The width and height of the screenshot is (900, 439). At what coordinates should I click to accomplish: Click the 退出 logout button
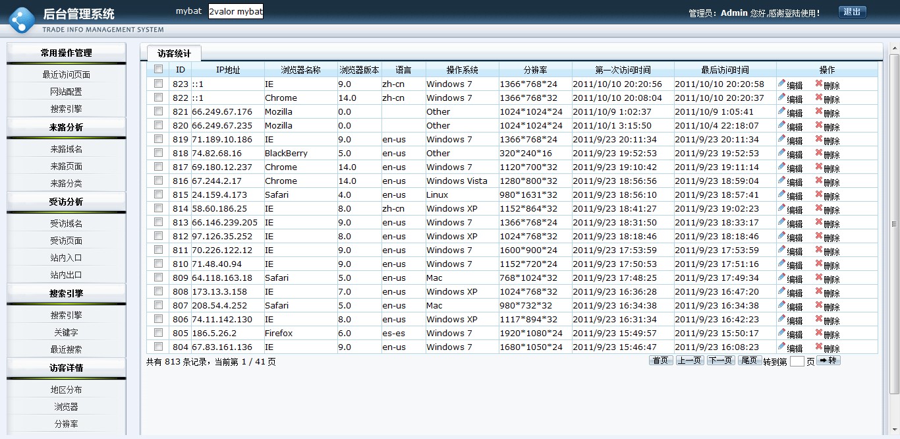click(x=853, y=12)
